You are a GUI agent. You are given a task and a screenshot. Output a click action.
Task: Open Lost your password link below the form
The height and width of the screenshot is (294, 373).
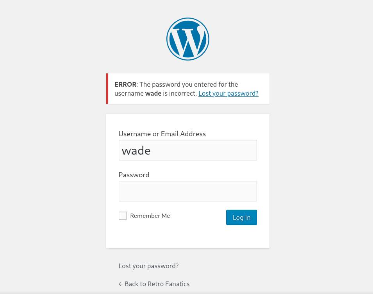(148, 266)
